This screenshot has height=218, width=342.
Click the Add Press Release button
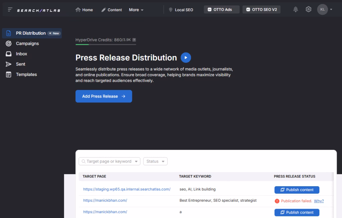104,96
